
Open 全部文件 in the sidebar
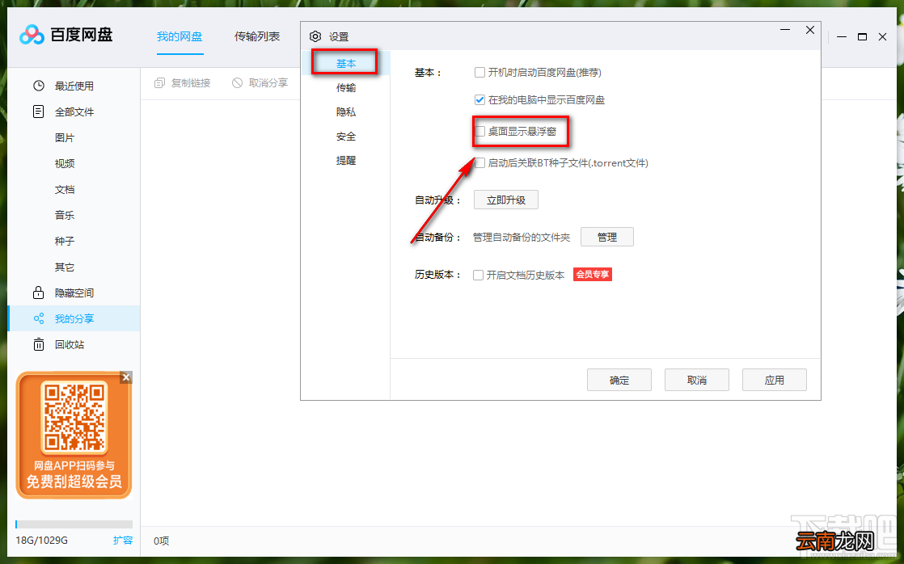click(74, 112)
